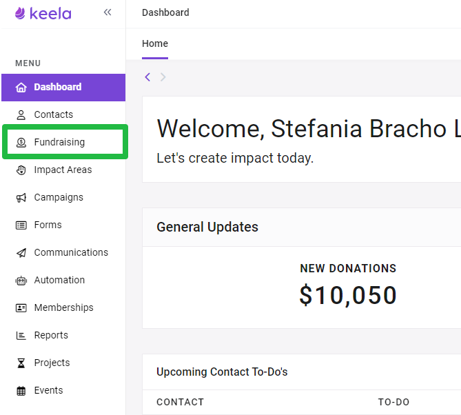
Task: Click the Projects hourglass icon
Action: [x=21, y=363]
